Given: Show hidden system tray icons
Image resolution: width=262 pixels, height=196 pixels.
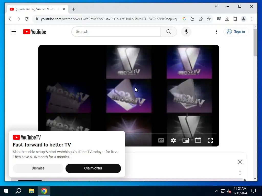Looking at the screenshot, I should (216, 191).
